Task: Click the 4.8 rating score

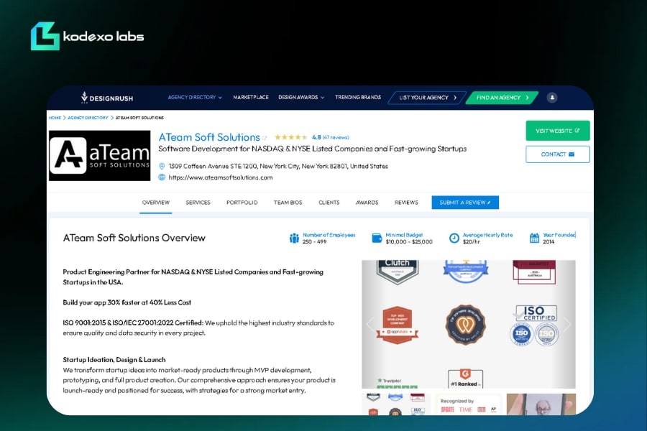Action: tap(316, 137)
